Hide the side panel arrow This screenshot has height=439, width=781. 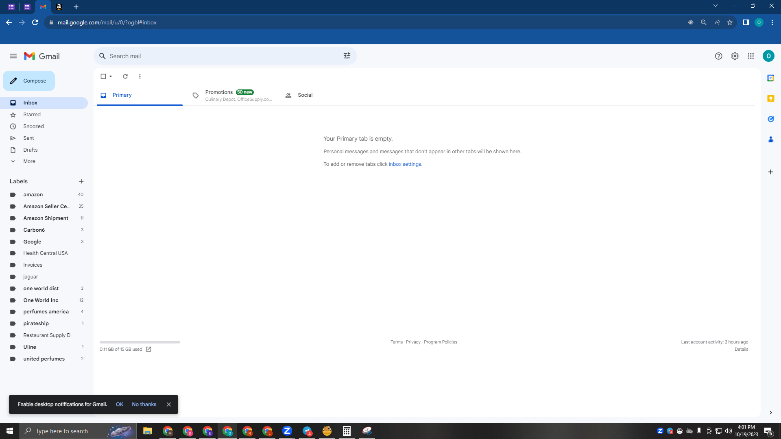click(x=771, y=413)
